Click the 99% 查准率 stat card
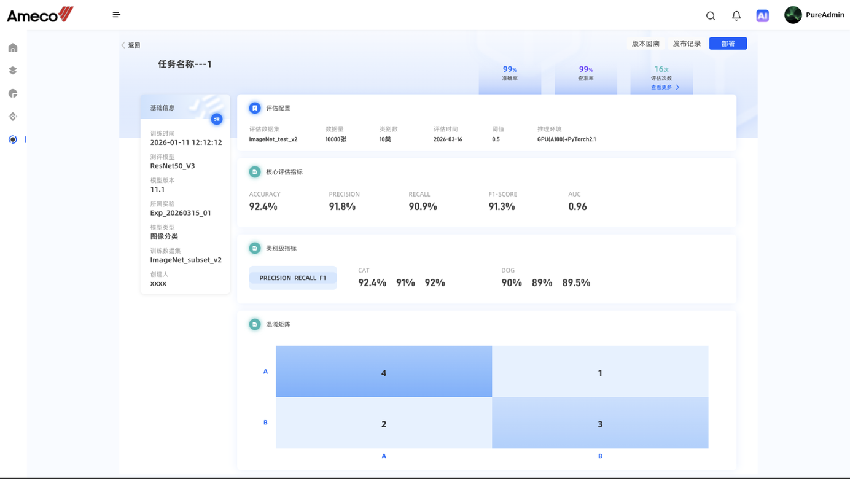Viewport: 850px width, 479px height. [586, 77]
